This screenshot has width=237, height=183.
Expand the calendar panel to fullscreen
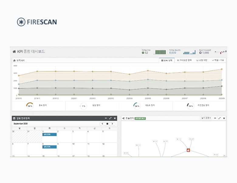tap(110, 118)
